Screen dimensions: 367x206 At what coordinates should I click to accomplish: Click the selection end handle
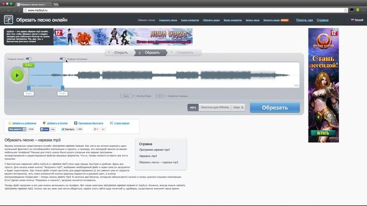(63, 88)
